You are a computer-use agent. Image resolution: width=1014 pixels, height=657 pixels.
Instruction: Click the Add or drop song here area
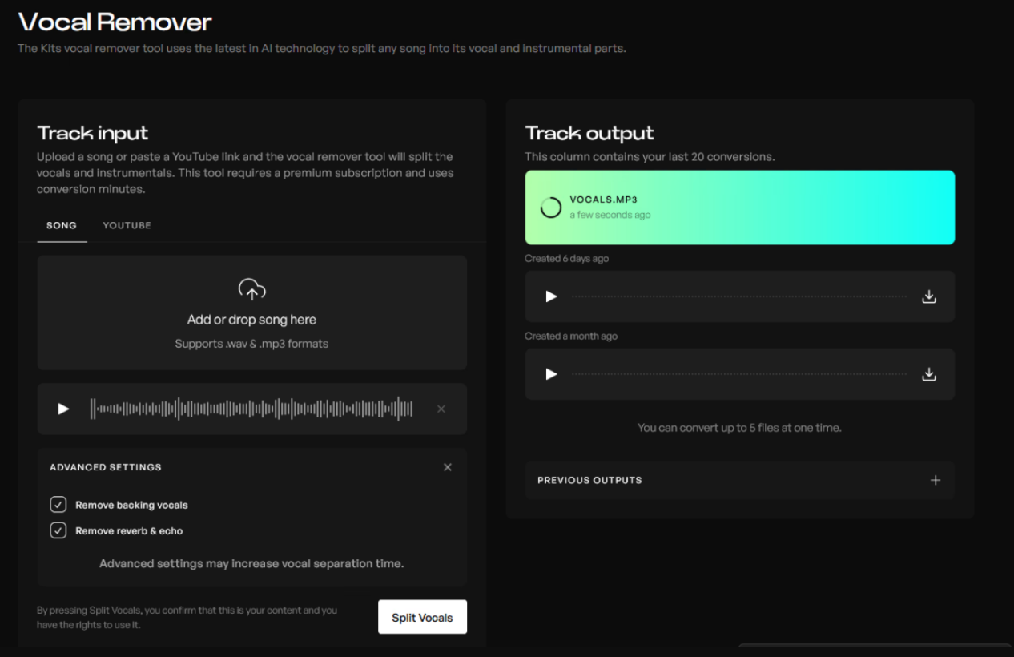click(x=251, y=312)
